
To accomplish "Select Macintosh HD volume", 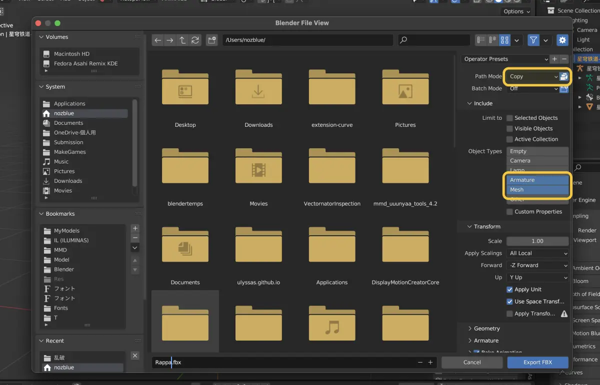I will click(x=89, y=53).
